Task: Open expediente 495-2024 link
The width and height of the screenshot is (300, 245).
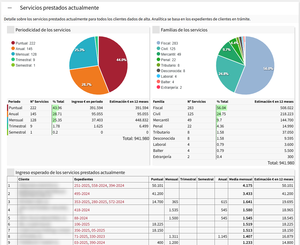Action: coord(82,194)
